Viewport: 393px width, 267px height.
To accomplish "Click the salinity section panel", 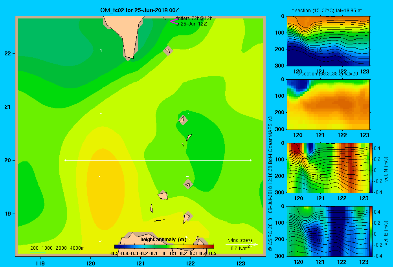I will tap(328, 104).
